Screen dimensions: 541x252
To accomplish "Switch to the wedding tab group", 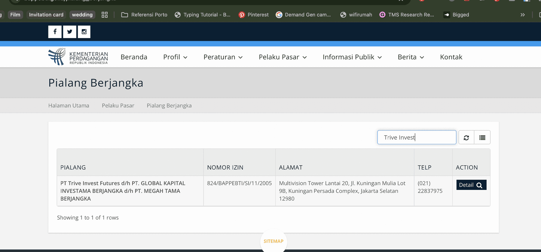I will click(x=82, y=15).
